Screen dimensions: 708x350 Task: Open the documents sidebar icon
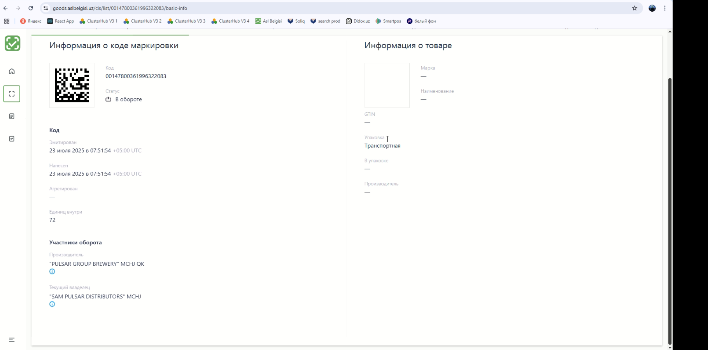click(12, 117)
